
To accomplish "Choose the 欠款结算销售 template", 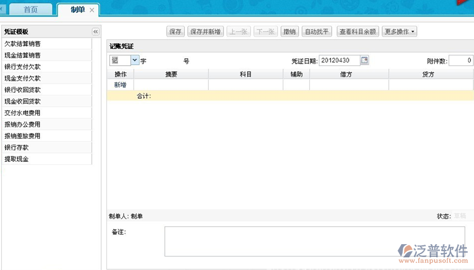I will (22, 44).
